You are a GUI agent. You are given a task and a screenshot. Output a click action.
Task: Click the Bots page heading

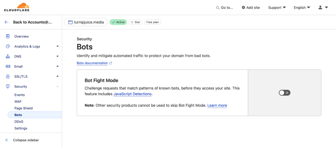click(85, 47)
